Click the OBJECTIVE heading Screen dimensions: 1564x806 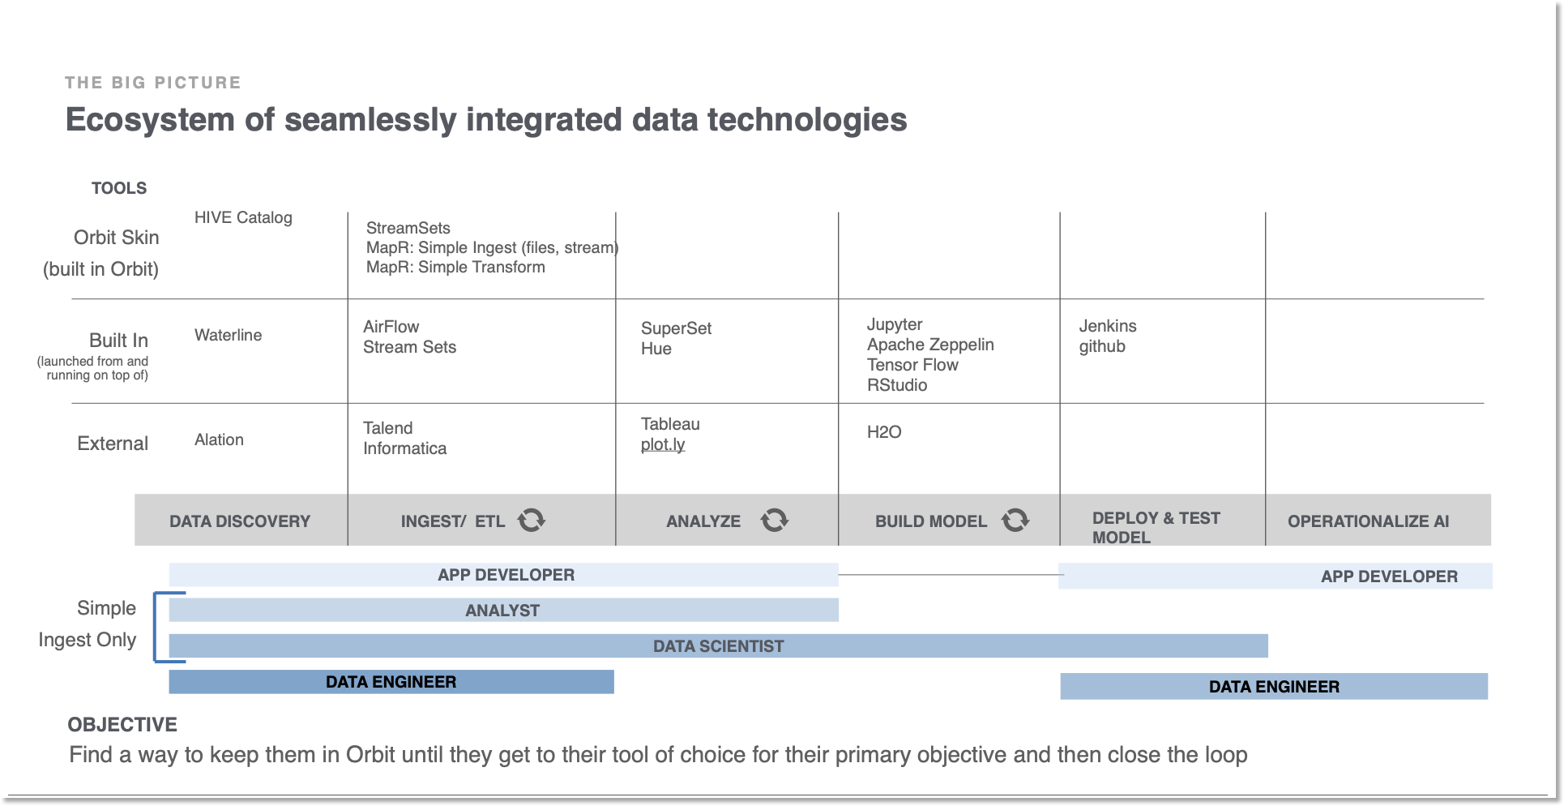point(122,725)
